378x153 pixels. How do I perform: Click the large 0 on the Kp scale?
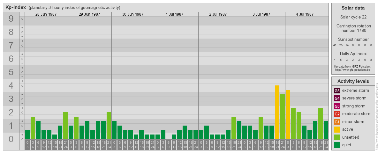point(11,139)
